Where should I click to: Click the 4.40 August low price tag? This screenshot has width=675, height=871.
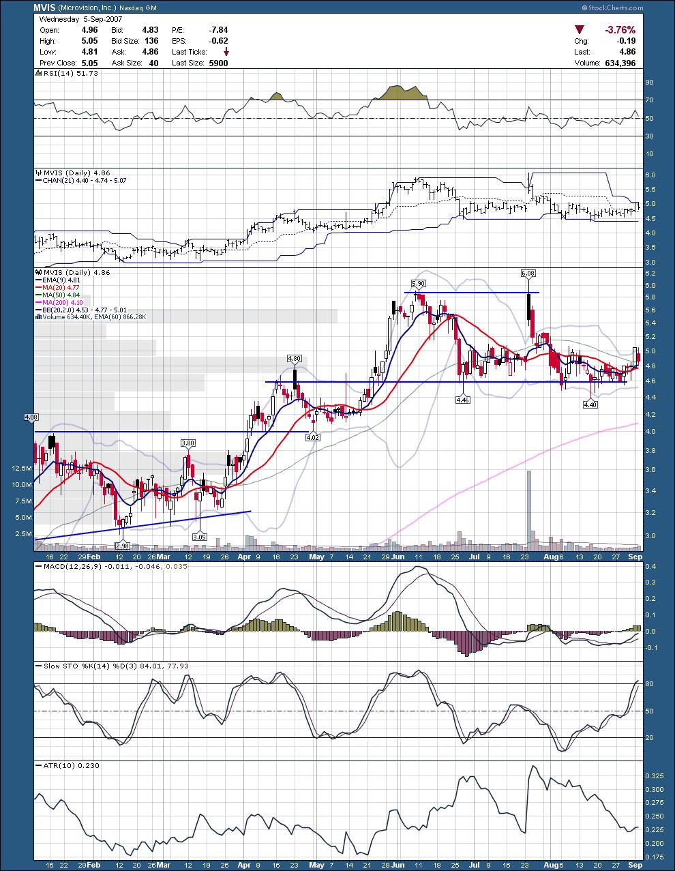(590, 404)
